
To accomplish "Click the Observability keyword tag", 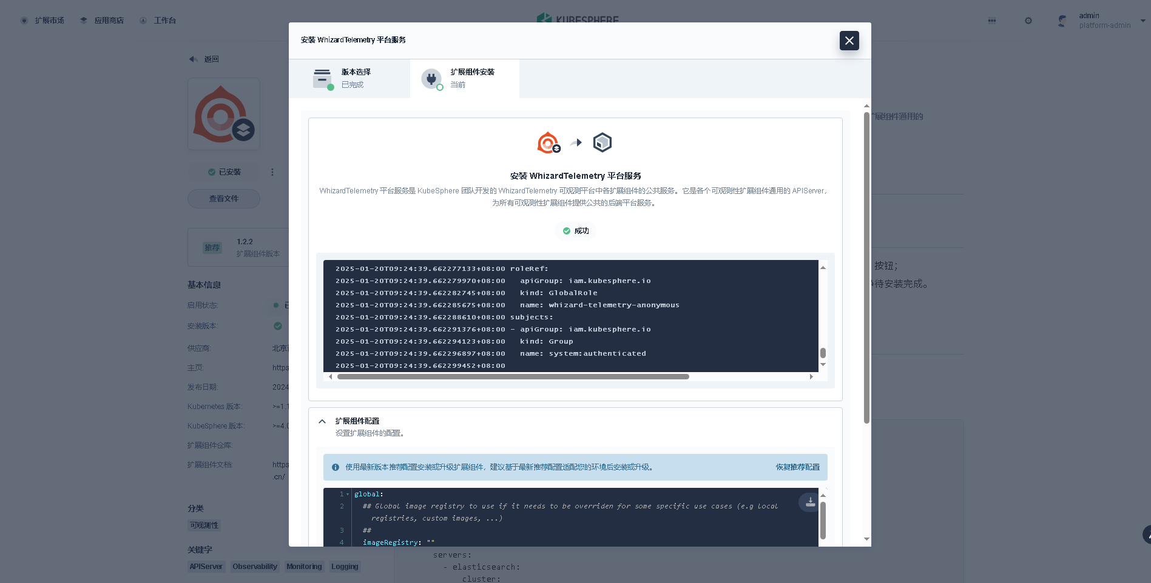I will 255,567.
